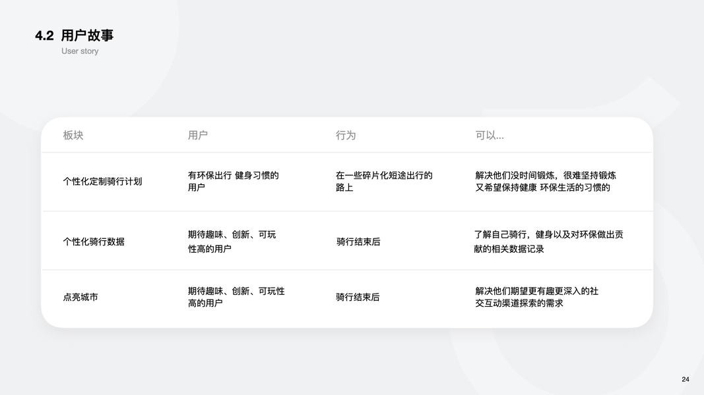
Task: Click the 有环保出行 健身习惯的用户 cell
Action: (234, 182)
